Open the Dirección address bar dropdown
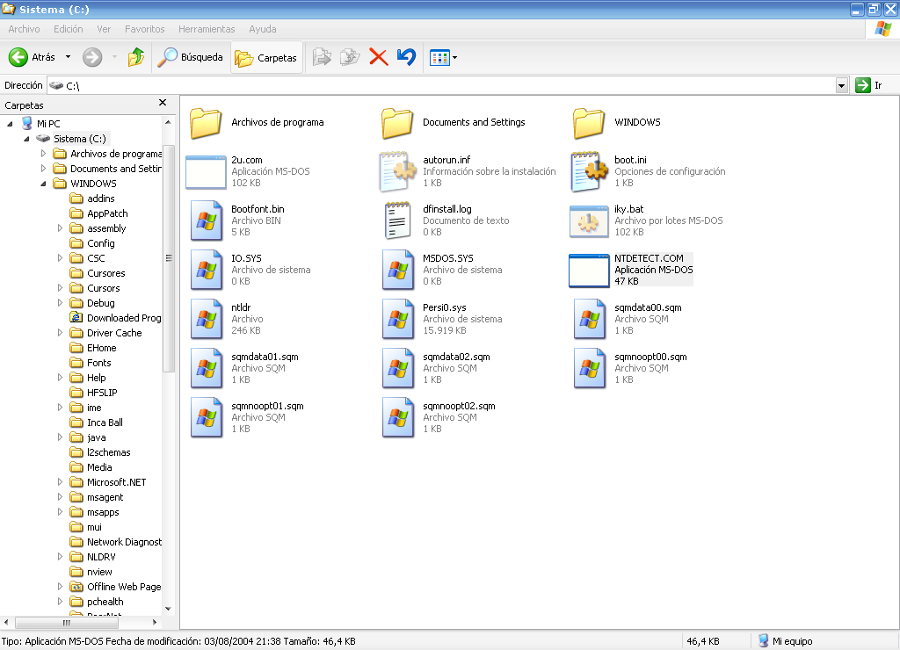This screenshot has width=900, height=650. pyautogui.click(x=842, y=85)
